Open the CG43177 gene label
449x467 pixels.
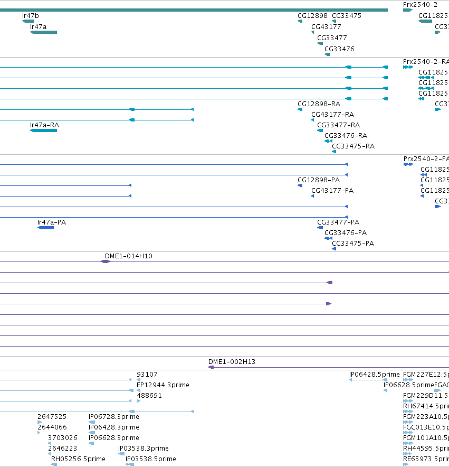click(x=326, y=27)
